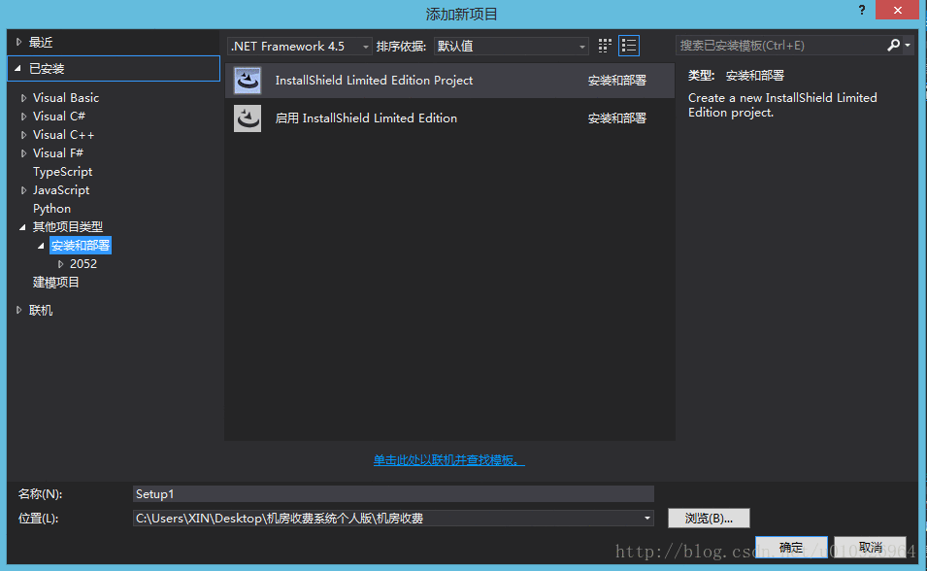Click the 取消 button
Viewport: 927px width, 571px height.
[871, 548]
